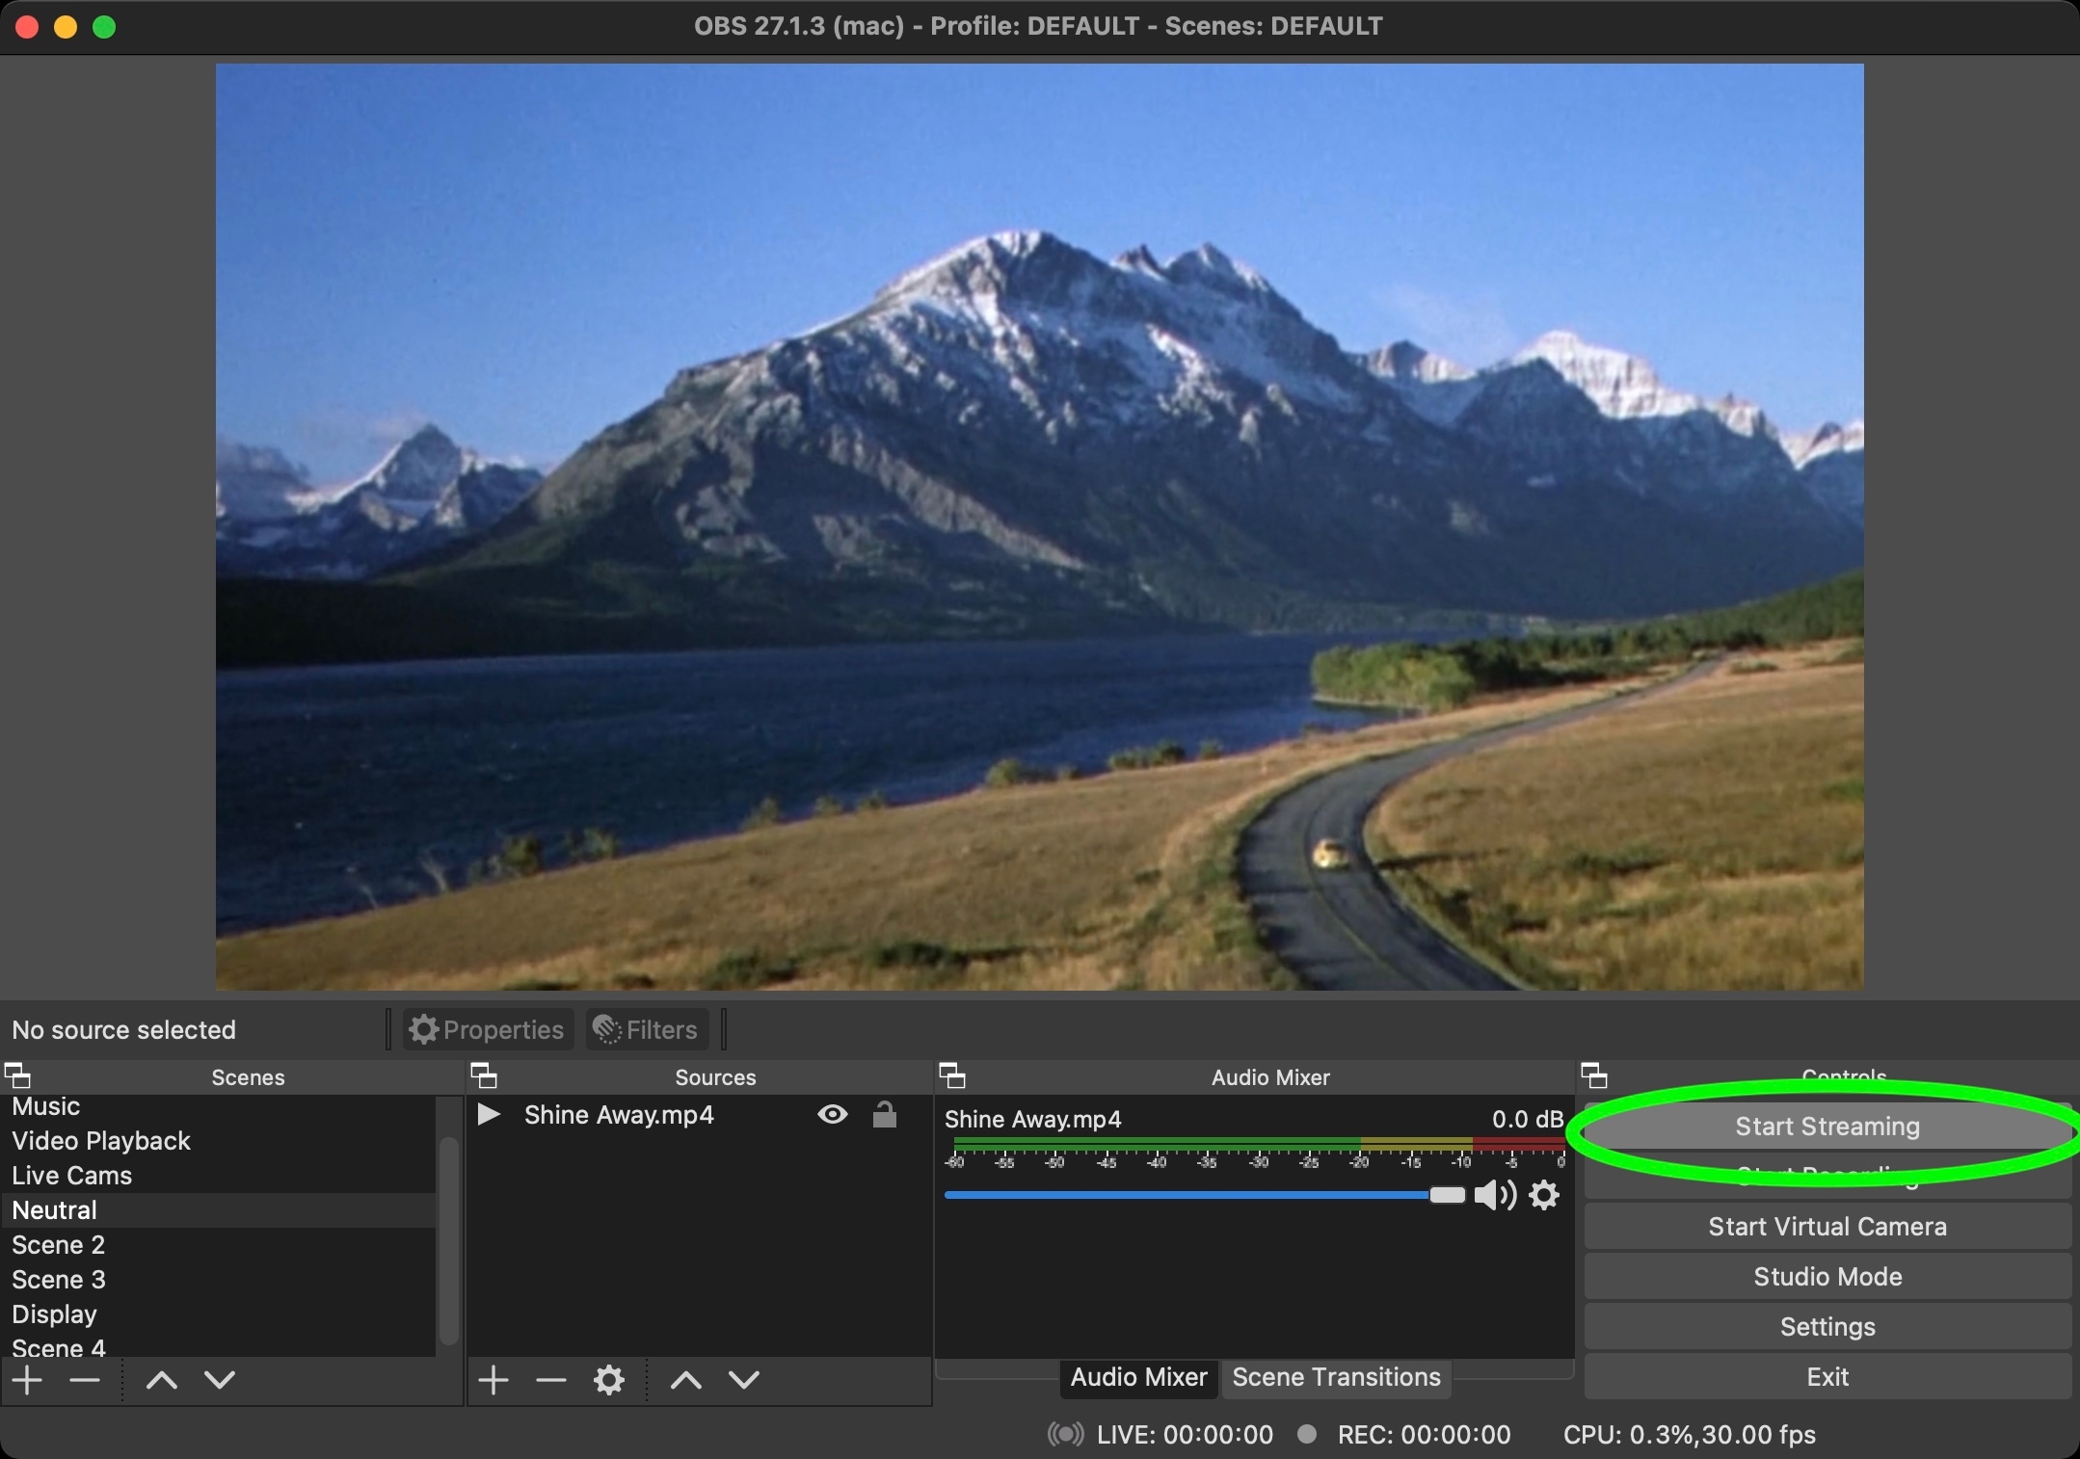Open audio settings gear for Shine Away.mp4
This screenshot has height=1459, width=2080.
point(1544,1196)
